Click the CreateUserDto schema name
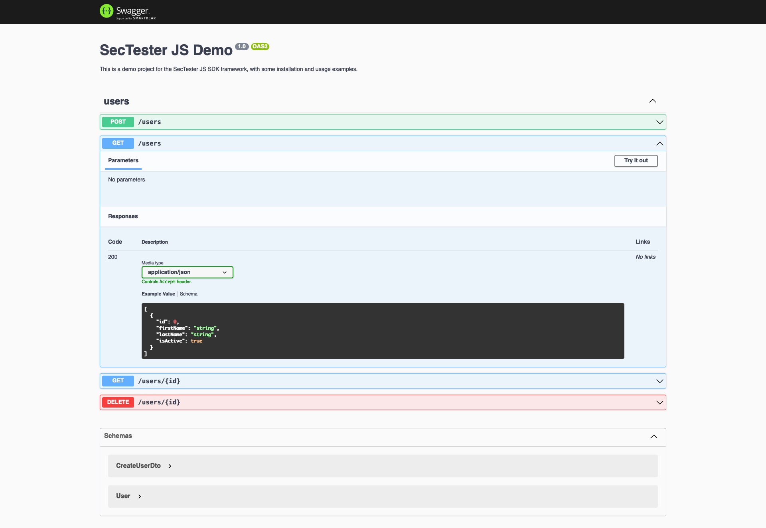This screenshot has width=766, height=528. [x=138, y=466]
